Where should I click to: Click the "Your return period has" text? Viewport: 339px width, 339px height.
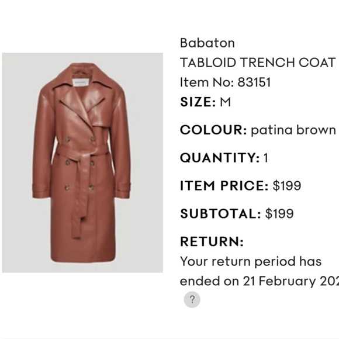(251, 261)
